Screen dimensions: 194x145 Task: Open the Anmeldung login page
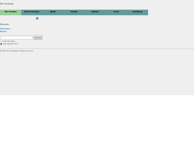click(x=137, y=12)
